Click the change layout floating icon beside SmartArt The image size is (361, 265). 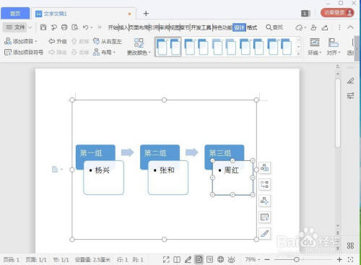click(x=264, y=184)
